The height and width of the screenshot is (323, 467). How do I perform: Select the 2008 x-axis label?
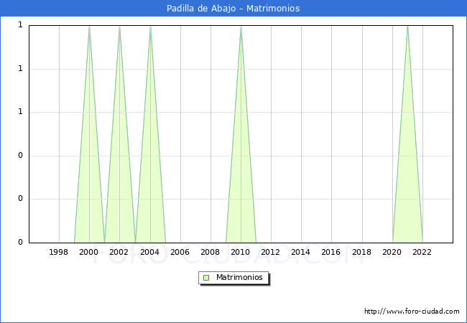211,252
